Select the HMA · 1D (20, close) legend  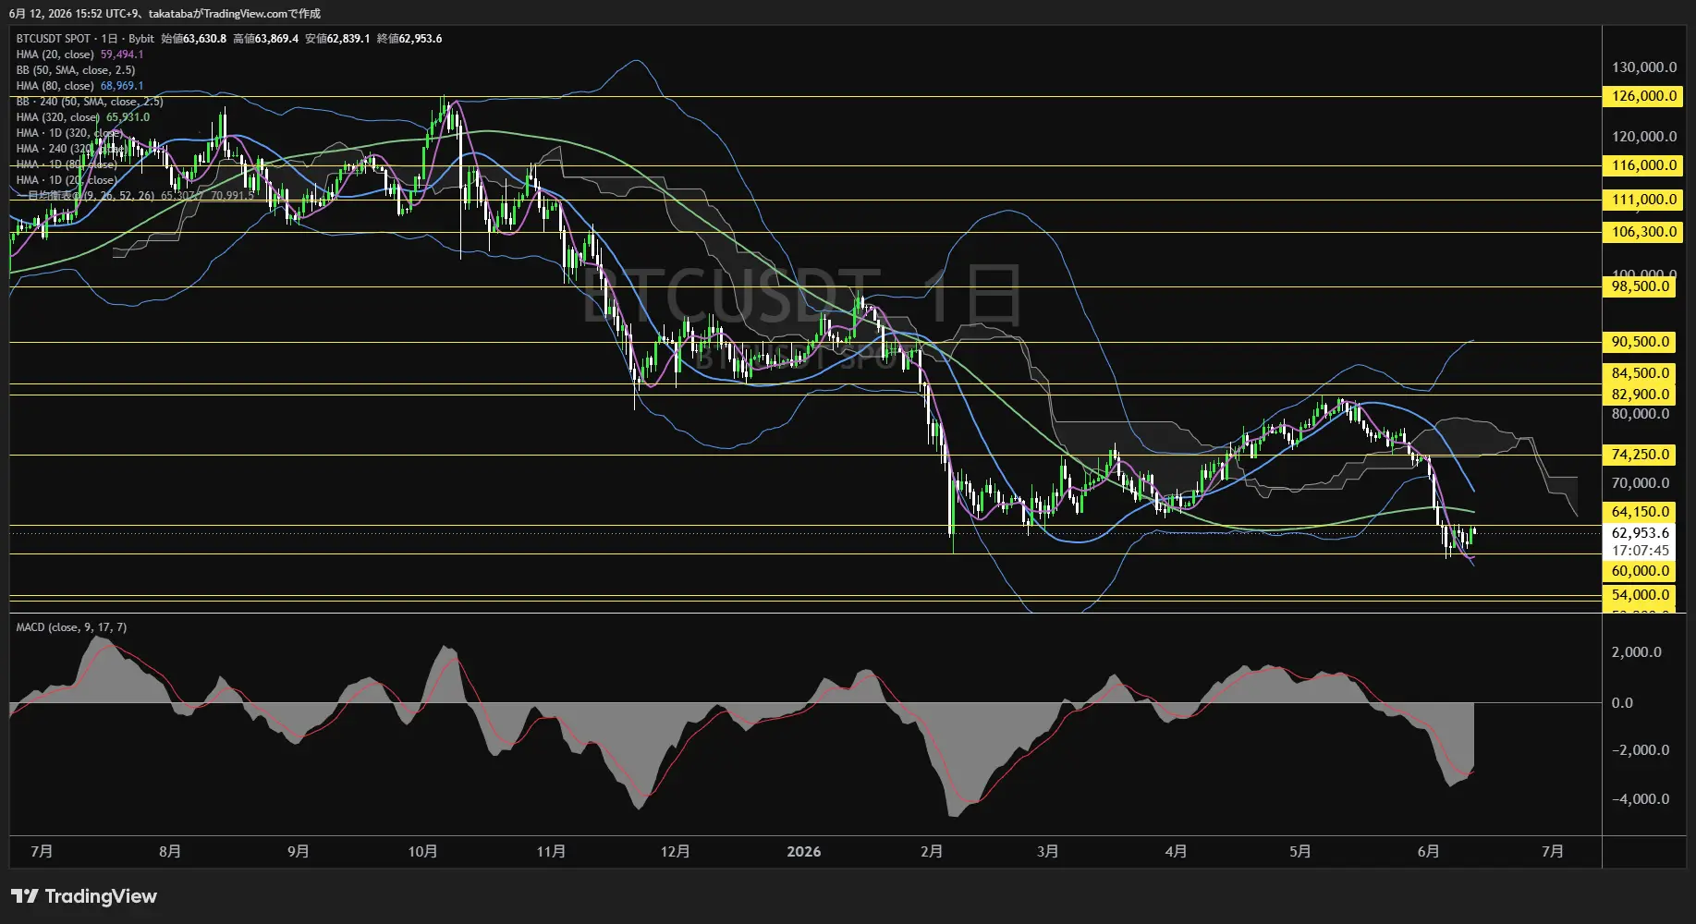click(67, 180)
